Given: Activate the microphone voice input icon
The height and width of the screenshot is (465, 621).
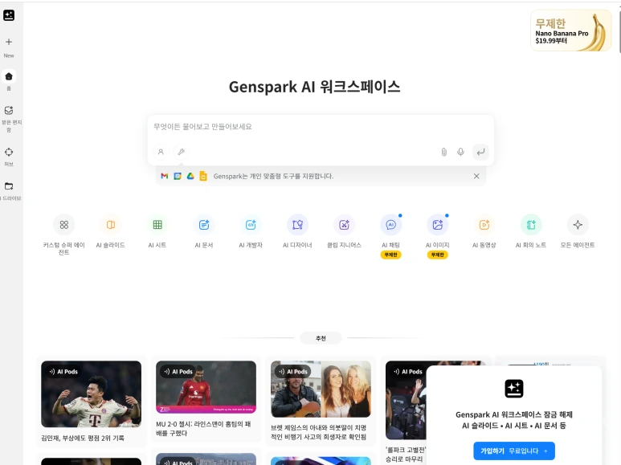Looking at the screenshot, I should [x=460, y=152].
